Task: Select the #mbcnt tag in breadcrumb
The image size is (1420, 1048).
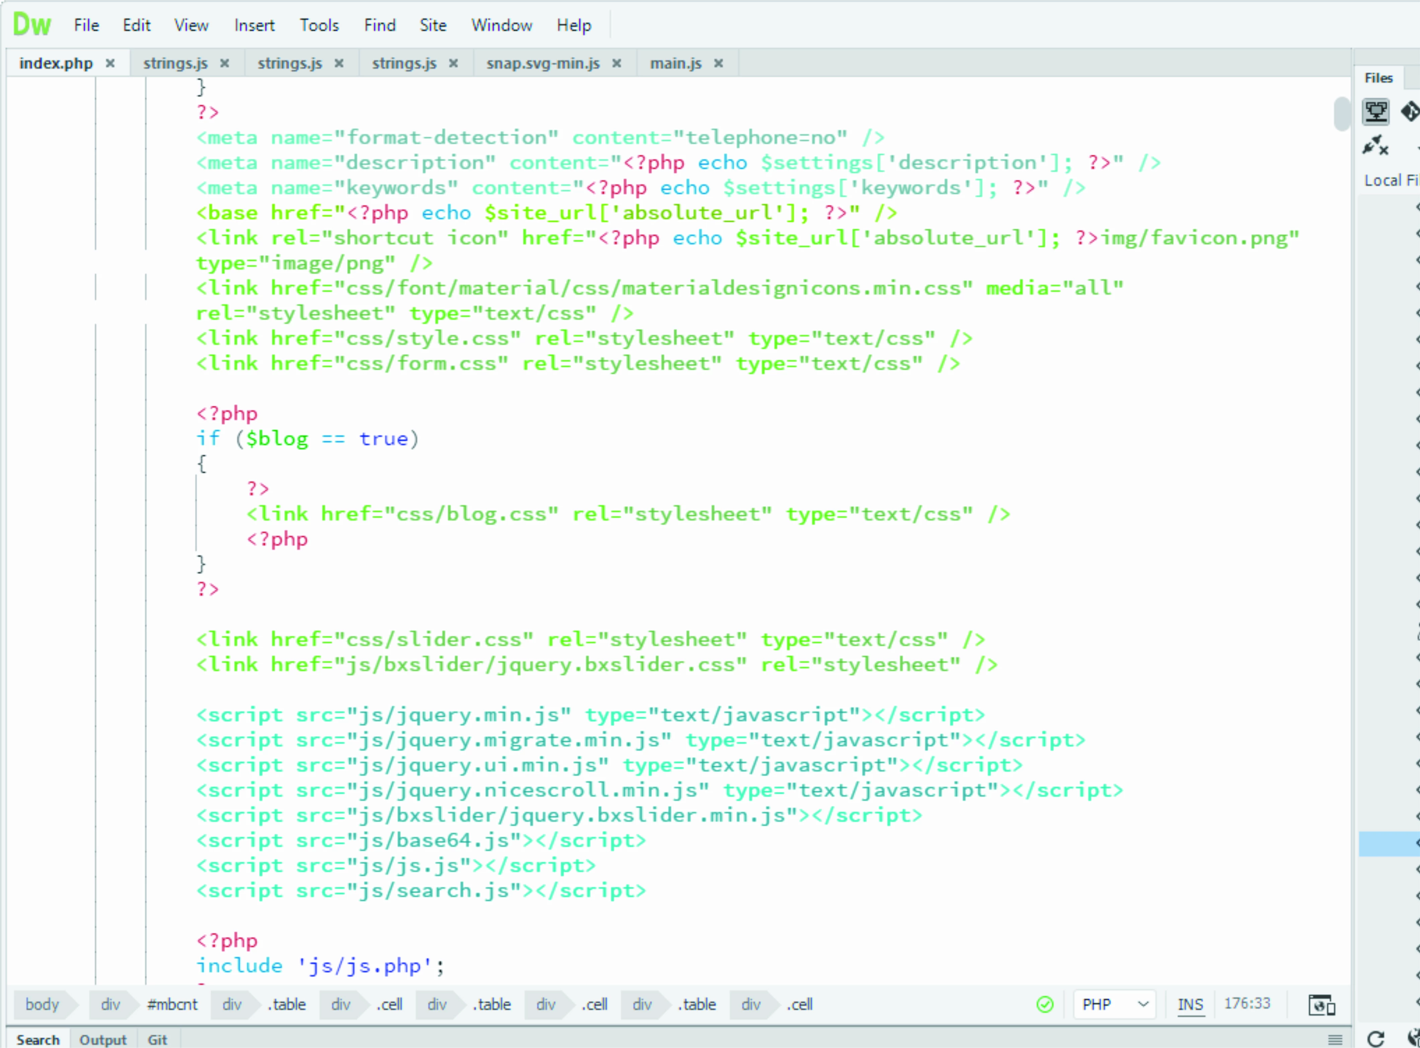Action: click(172, 1004)
